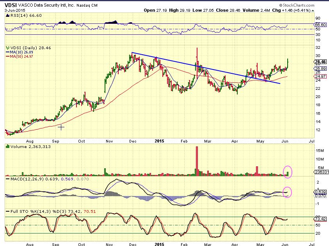Click the MACD(12,26,9) legend line icon
The height and width of the screenshot is (246, 329).
click(x=7, y=179)
